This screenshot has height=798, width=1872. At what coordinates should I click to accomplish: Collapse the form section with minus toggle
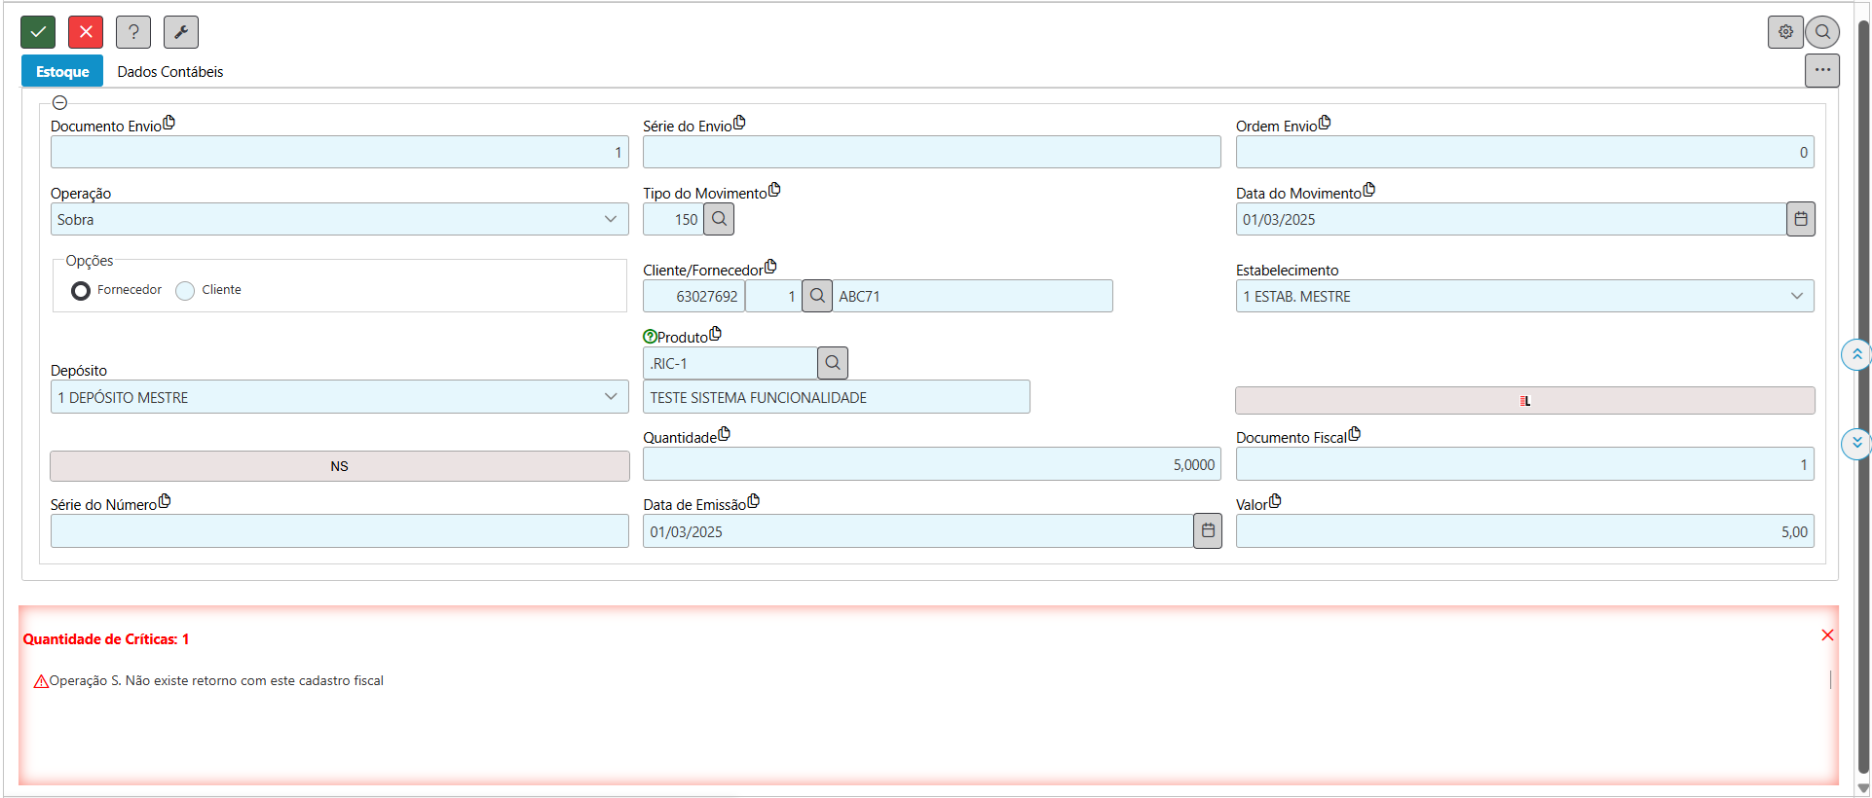59,102
